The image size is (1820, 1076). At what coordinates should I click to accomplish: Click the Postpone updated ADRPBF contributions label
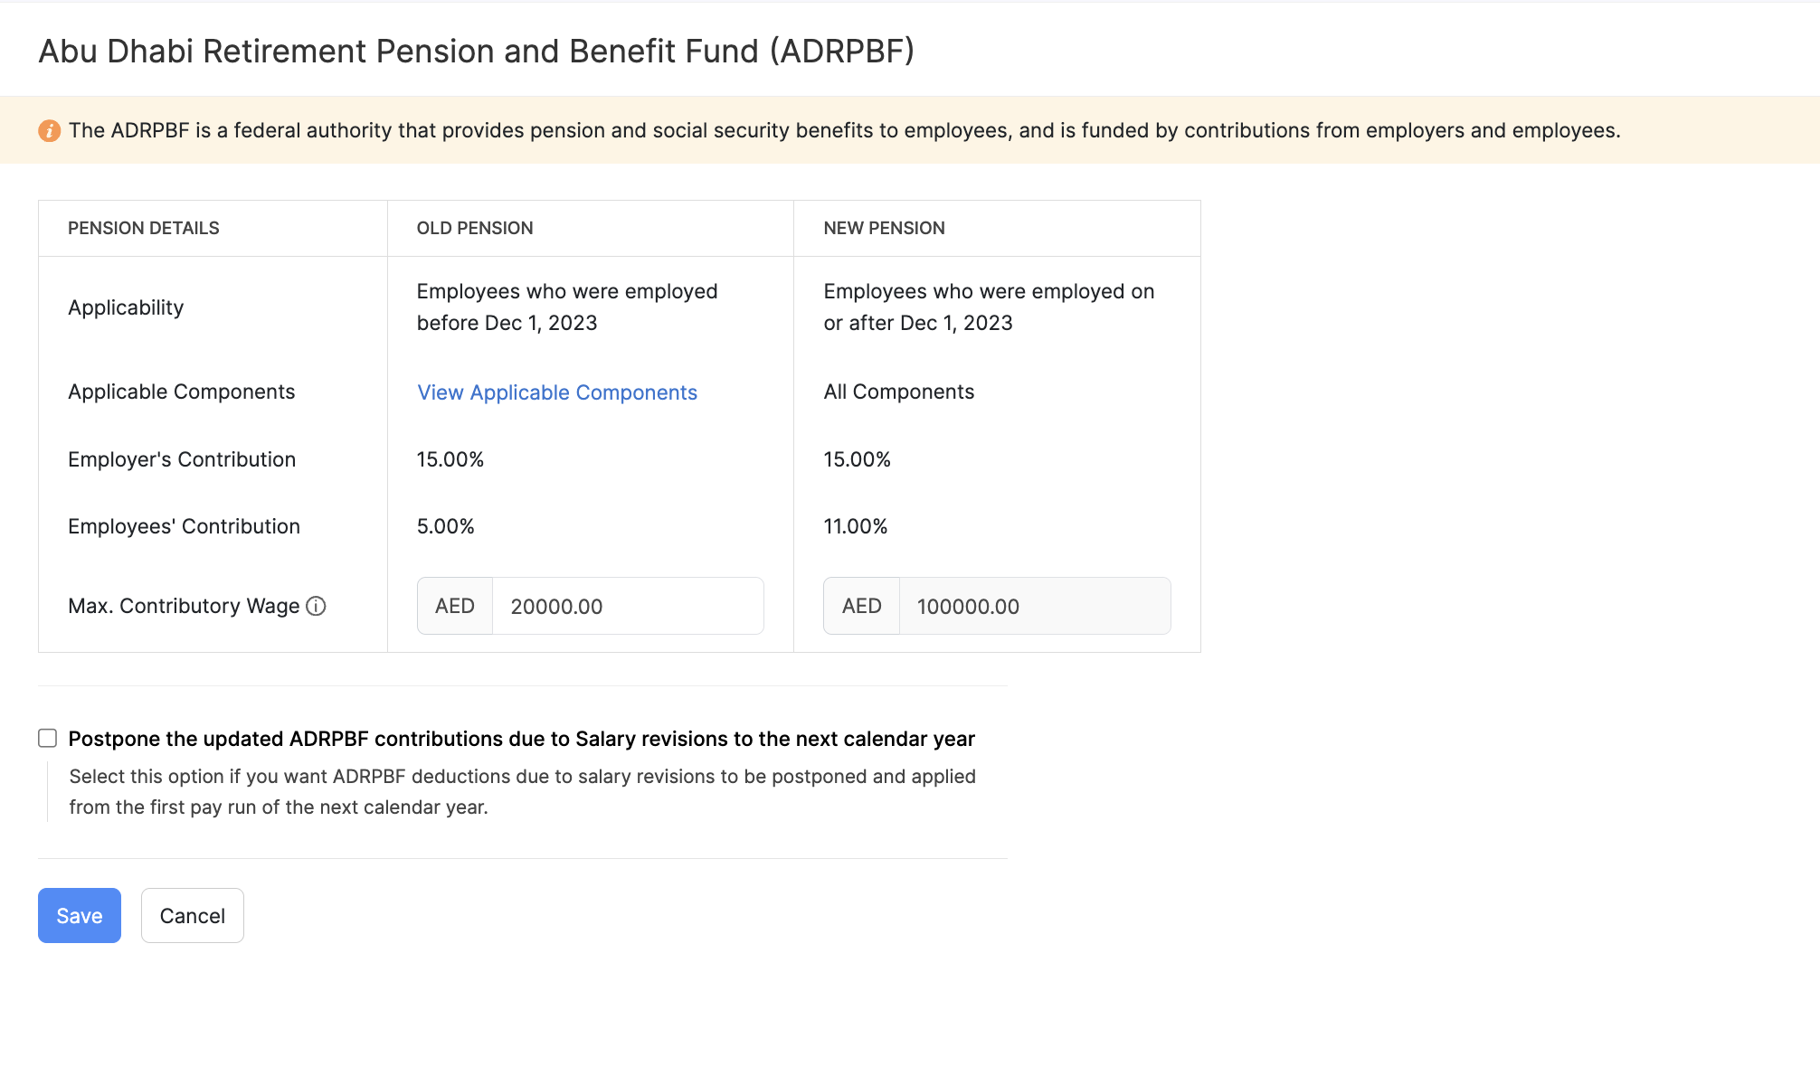click(x=521, y=739)
